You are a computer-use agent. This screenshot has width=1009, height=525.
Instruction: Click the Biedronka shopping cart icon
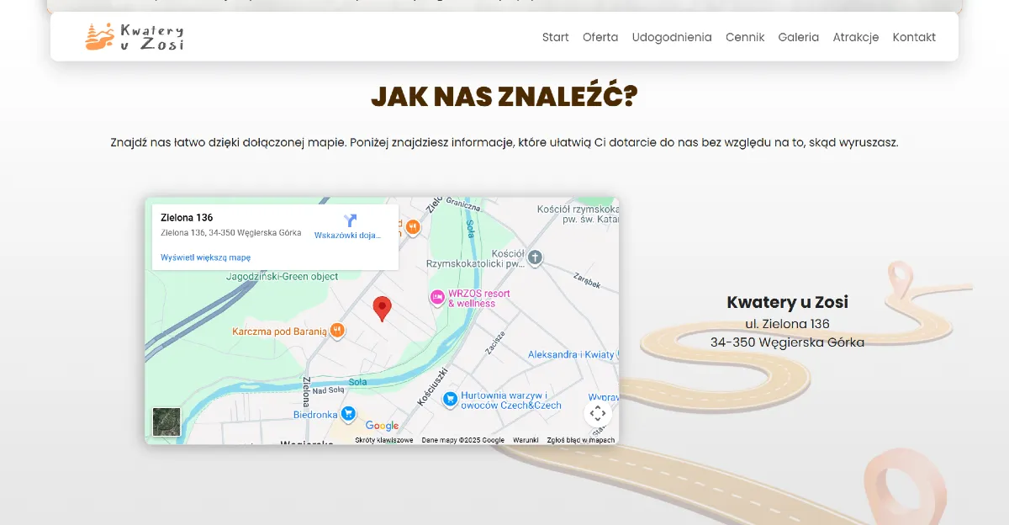[x=347, y=413]
